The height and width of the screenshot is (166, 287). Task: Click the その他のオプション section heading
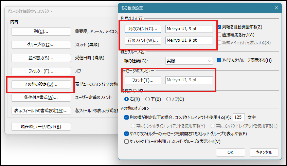pyautogui.click(x=135, y=108)
